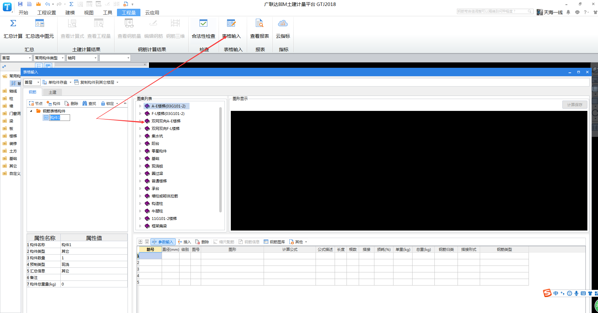Click the move row down arrow icon
Viewport: 598px width, 313px height.
click(147, 242)
